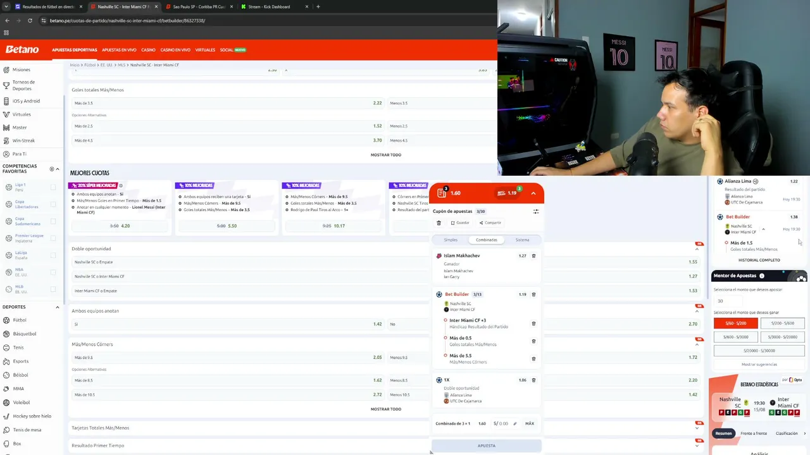Select the S/200 - S/600 win range
Screen dimensions: 810x455
tap(782, 323)
